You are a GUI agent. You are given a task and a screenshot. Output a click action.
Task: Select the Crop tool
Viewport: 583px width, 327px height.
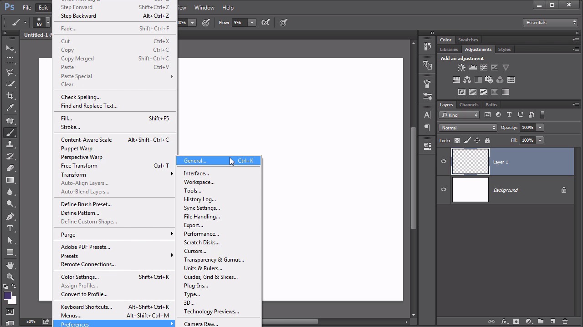click(10, 96)
